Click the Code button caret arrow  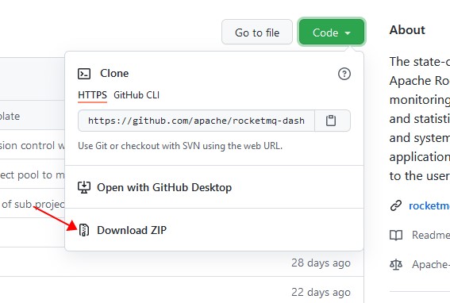[x=348, y=33]
